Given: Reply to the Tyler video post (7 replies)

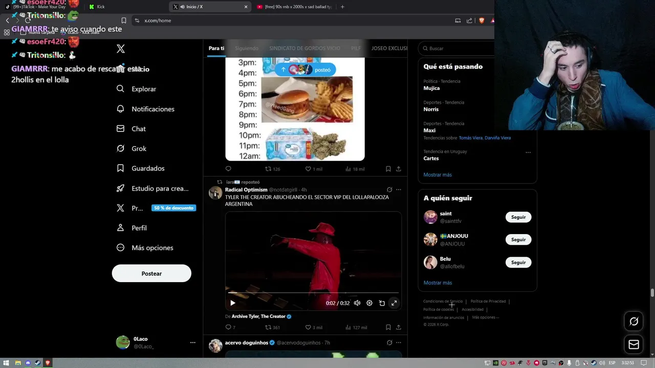Looking at the screenshot, I should tap(230, 327).
